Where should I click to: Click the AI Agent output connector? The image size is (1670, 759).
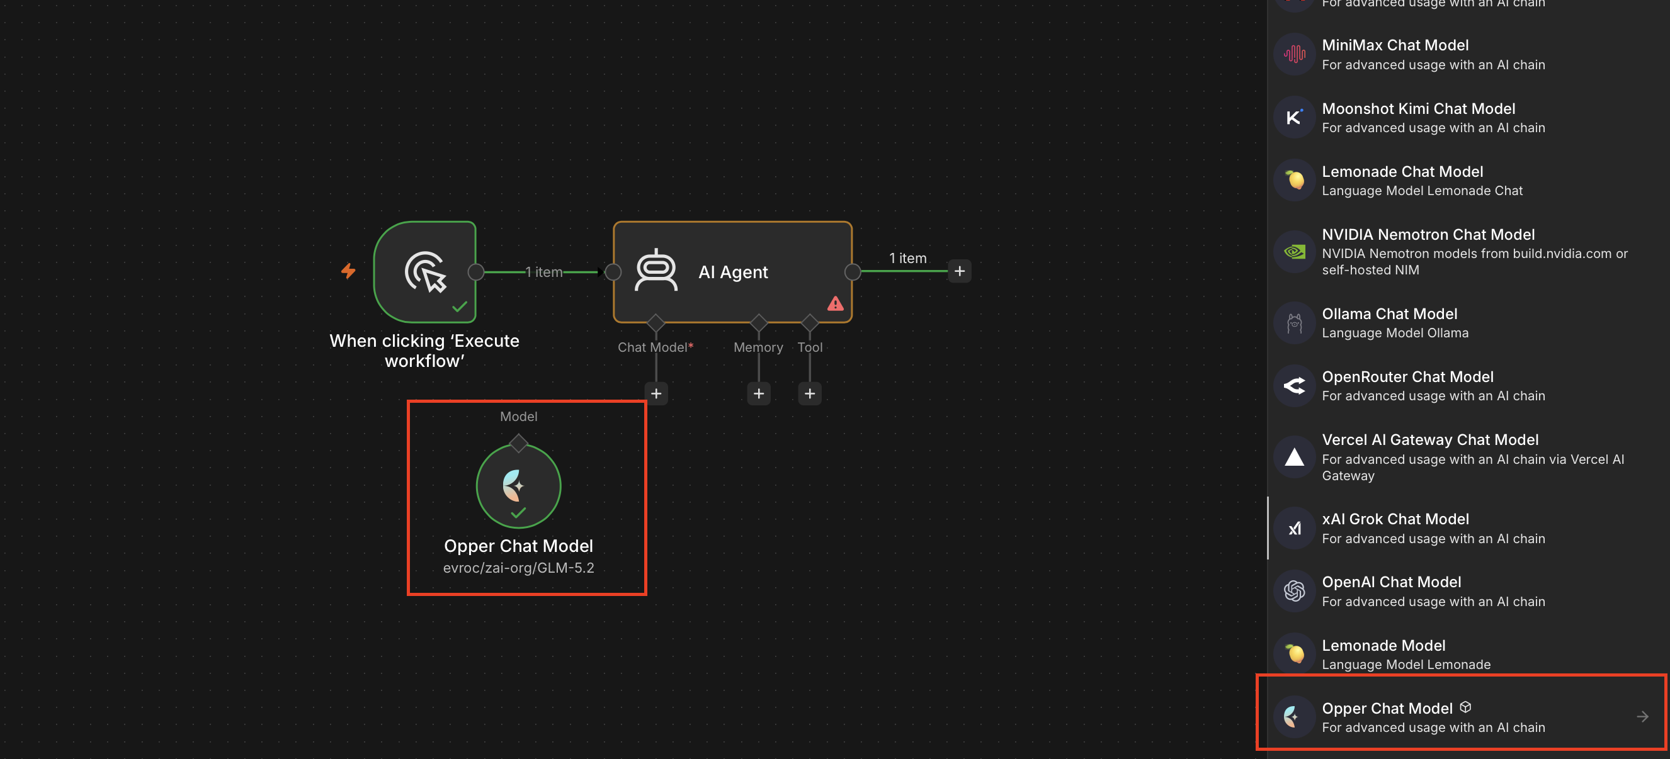[x=853, y=273]
